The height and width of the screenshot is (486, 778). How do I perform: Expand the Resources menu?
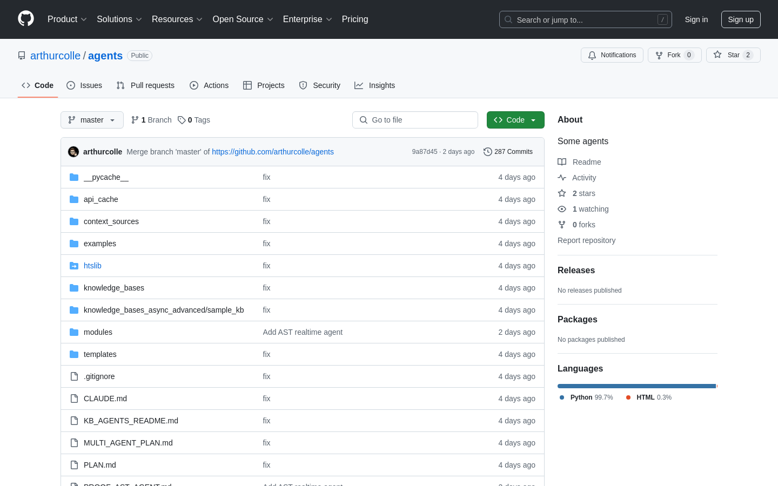coord(177,19)
